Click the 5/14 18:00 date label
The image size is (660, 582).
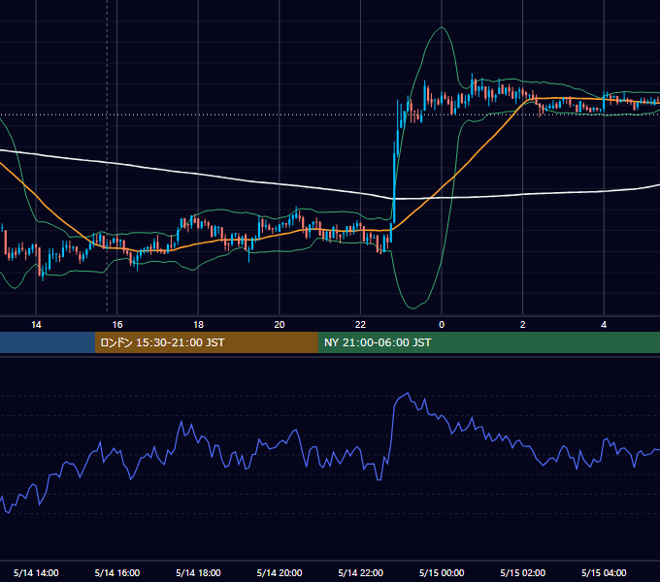(x=198, y=572)
